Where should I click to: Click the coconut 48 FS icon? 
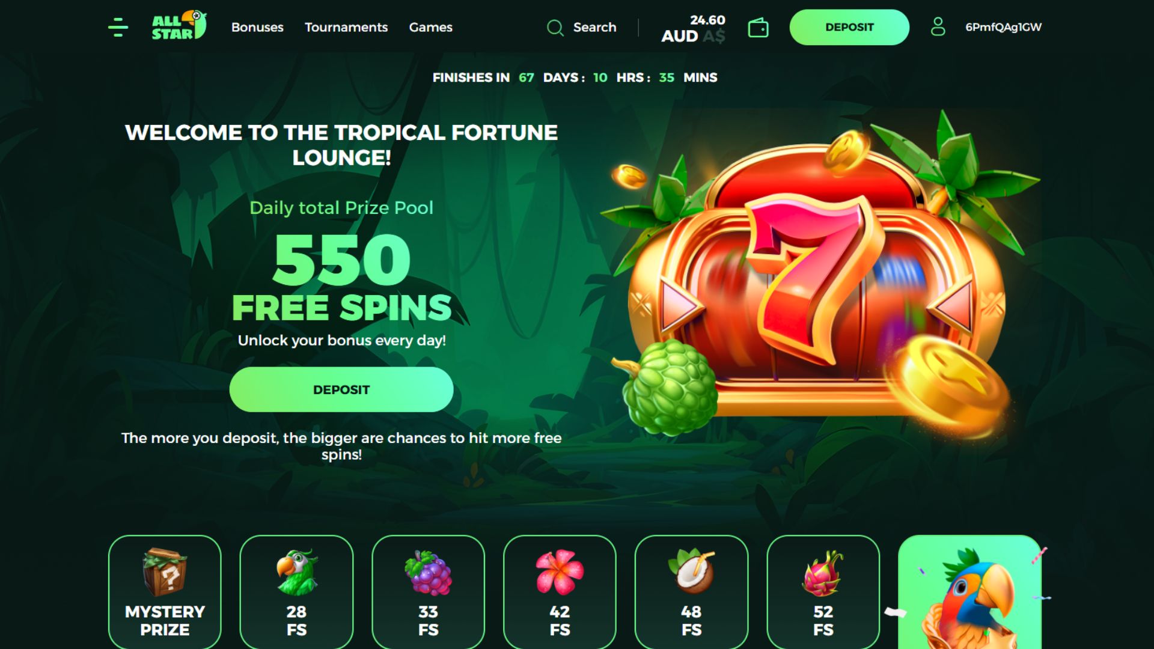(691, 571)
